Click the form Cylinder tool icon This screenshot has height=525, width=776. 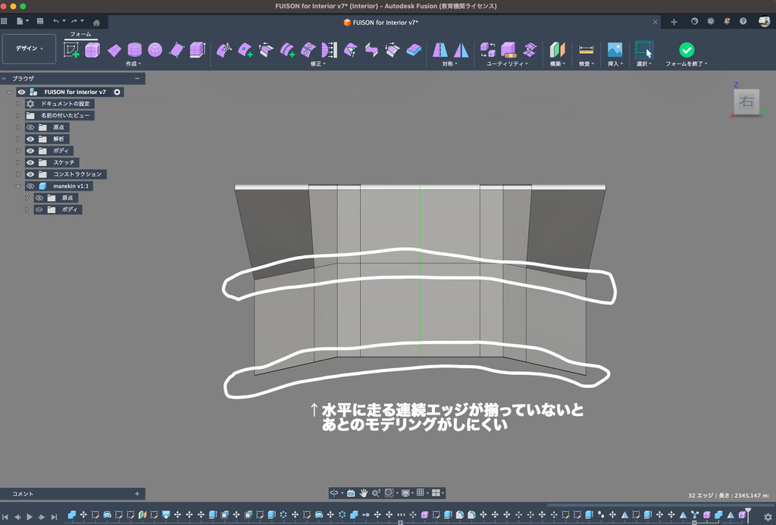(134, 50)
